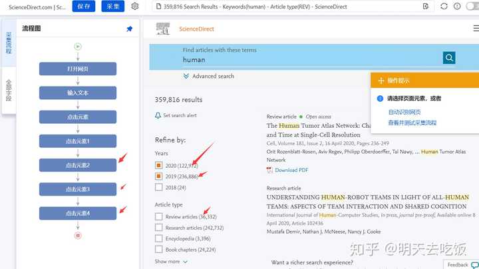Screen dimensions: 479x269
Task: Check the 2018 year checkbox
Action: click(158, 187)
